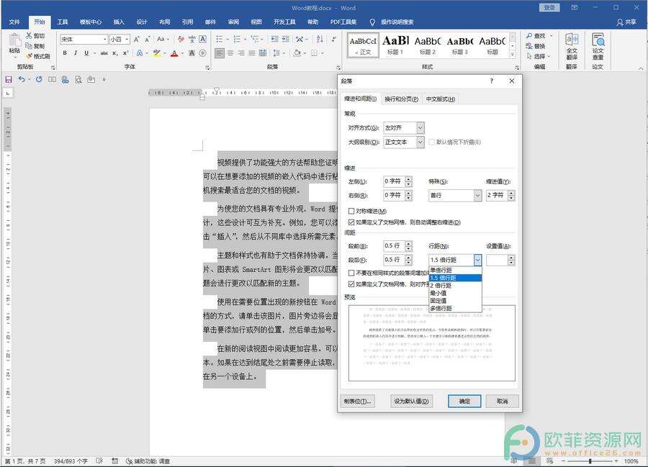Click Find (查找) magnifier icon
Viewport: 648px width, 467px height.
point(529,36)
